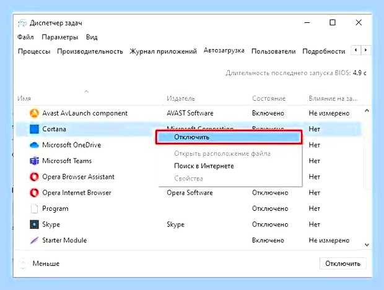
Task: Switch to the Пользователи tab
Action: click(x=273, y=51)
